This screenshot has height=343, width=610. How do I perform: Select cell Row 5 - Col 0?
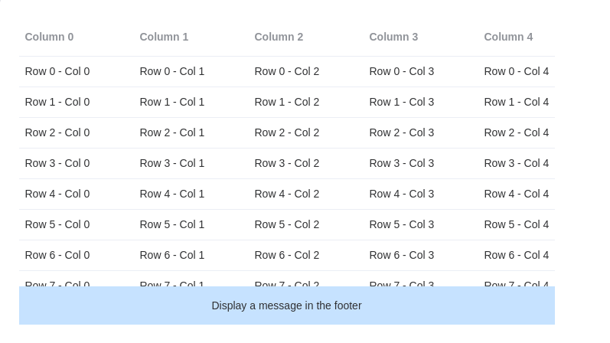pyautogui.click(x=57, y=224)
